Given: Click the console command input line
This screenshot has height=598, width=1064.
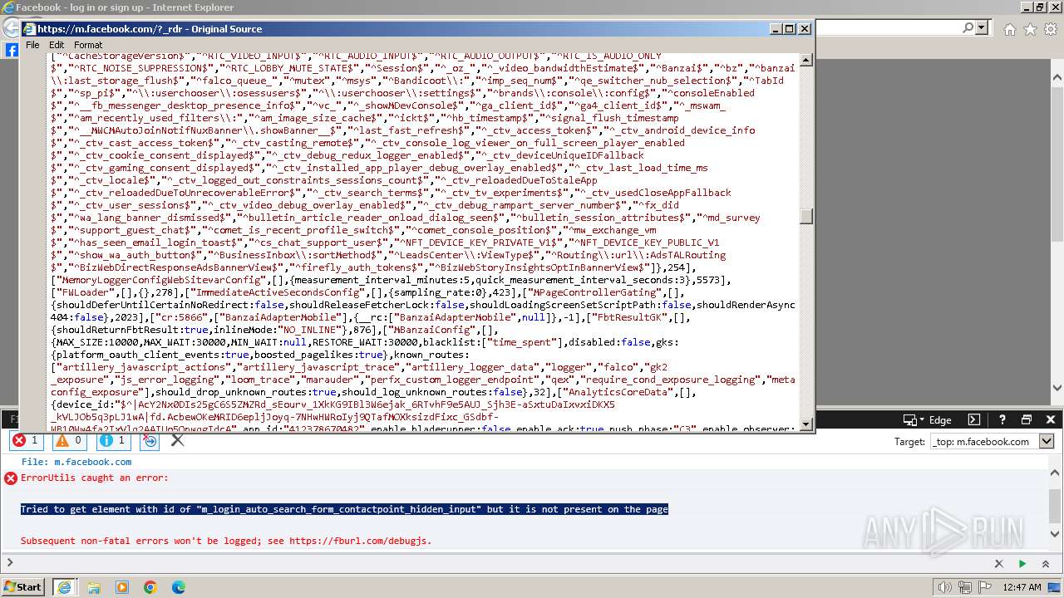Looking at the screenshot, I should point(499,563).
